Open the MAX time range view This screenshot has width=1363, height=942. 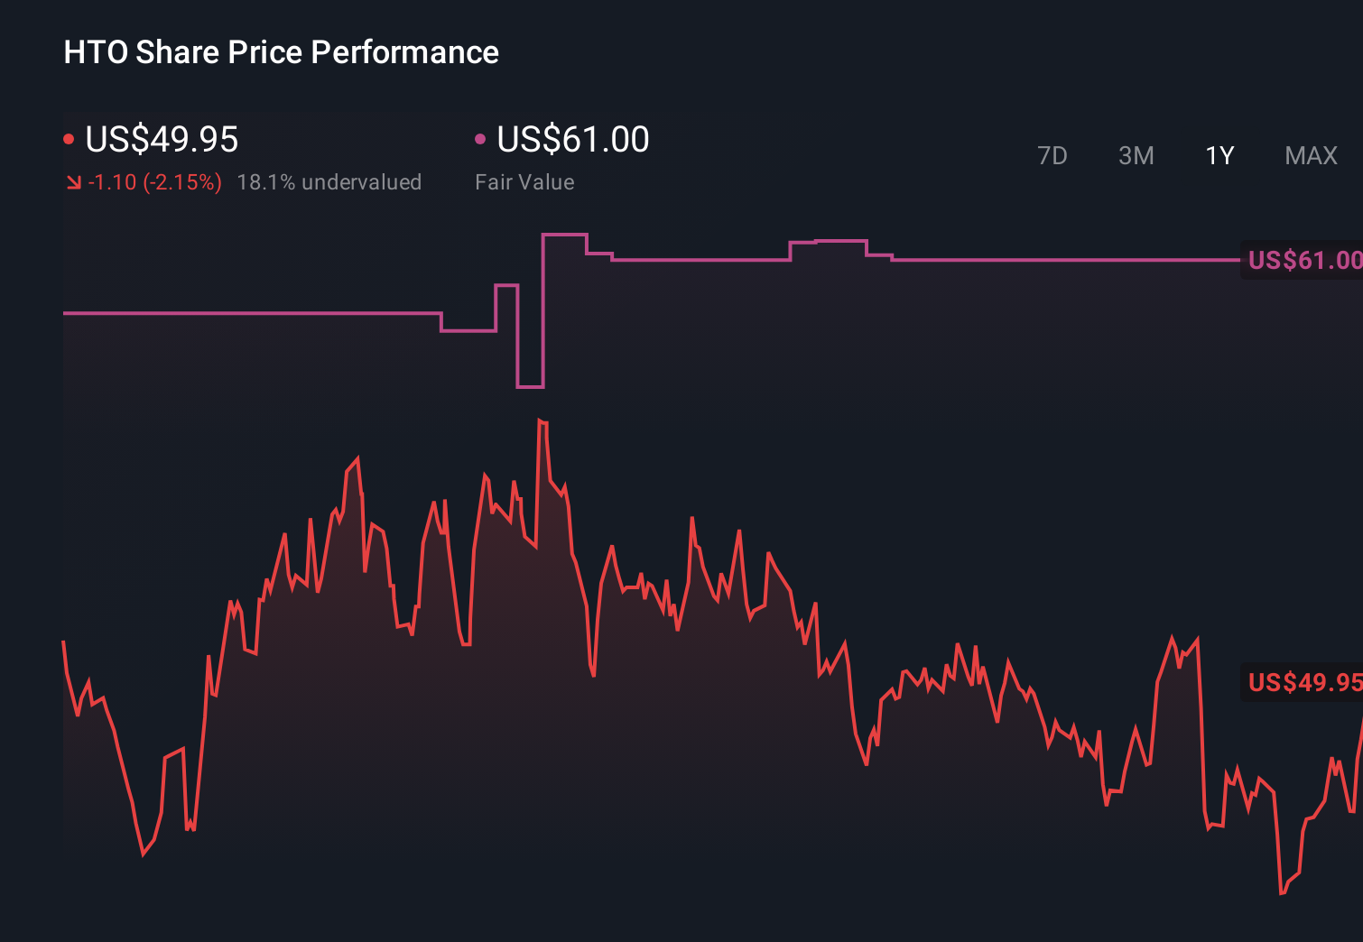tap(1311, 155)
